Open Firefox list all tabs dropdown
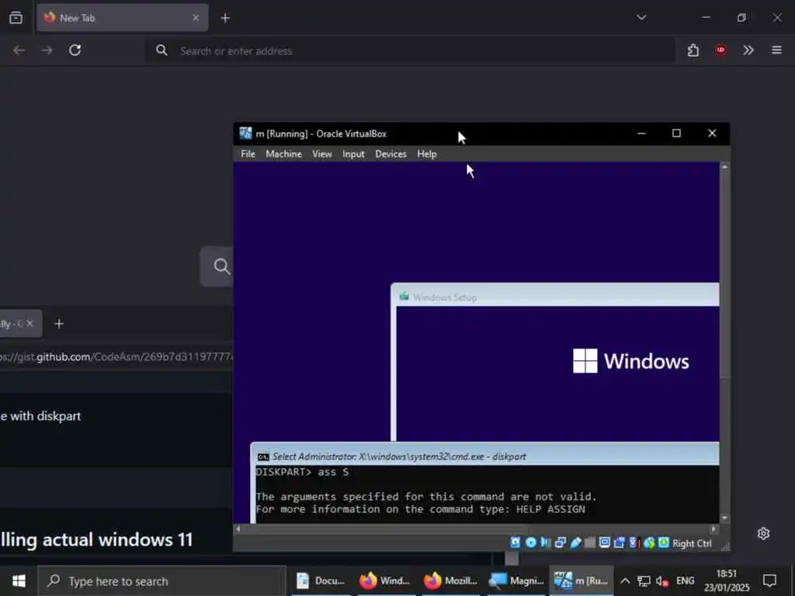Viewport: 795px width, 596px height. tap(641, 17)
